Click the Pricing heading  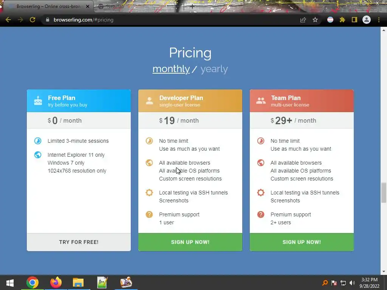tap(190, 53)
